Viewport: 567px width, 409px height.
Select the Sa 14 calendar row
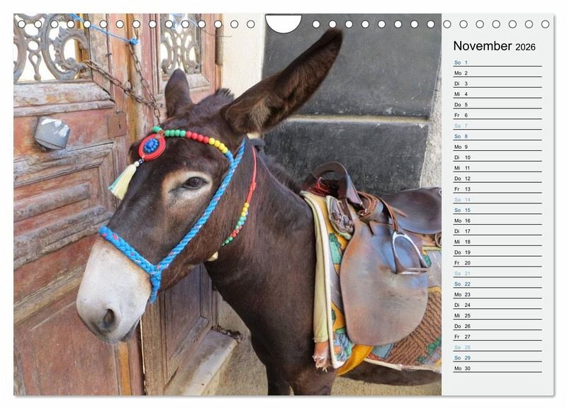coord(498,200)
